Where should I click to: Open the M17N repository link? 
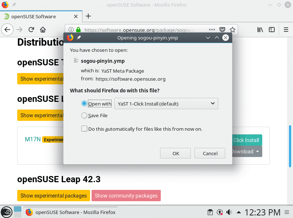(x=33, y=139)
